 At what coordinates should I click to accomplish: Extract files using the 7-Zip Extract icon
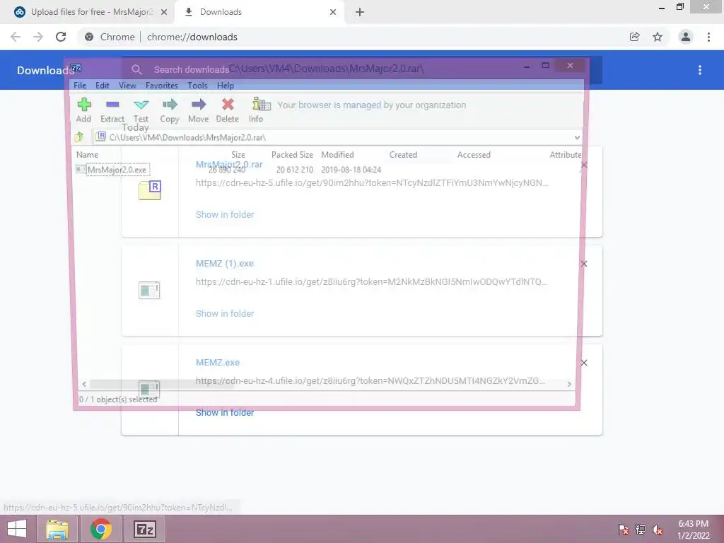tap(112, 110)
